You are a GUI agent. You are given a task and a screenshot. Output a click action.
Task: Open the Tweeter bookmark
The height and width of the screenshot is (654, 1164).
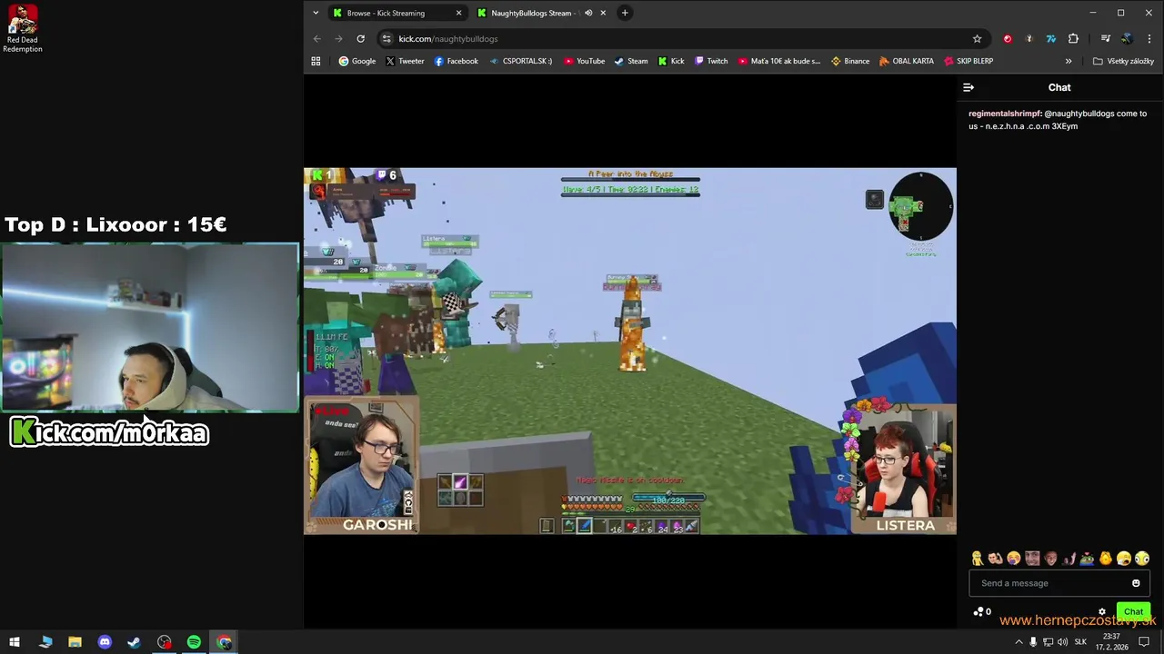pyautogui.click(x=405, y=61)
